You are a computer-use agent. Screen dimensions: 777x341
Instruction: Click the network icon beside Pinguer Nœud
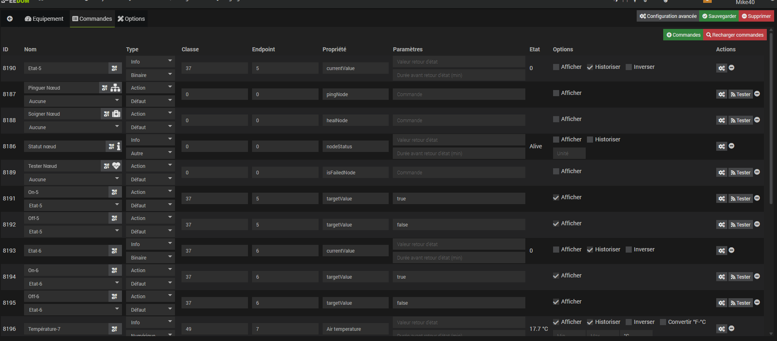pos(115,88)
